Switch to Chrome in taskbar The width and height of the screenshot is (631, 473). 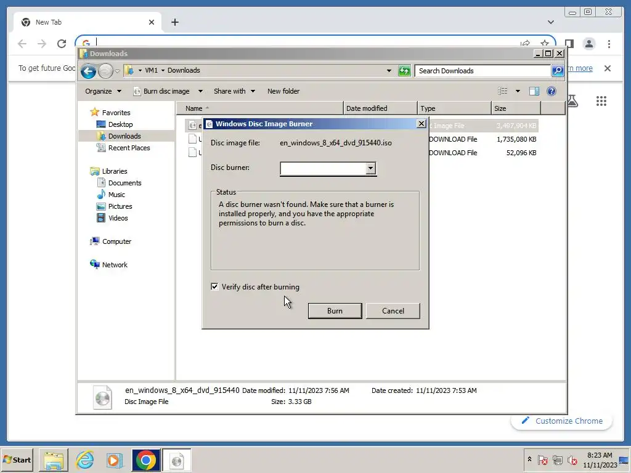(146, 460)
